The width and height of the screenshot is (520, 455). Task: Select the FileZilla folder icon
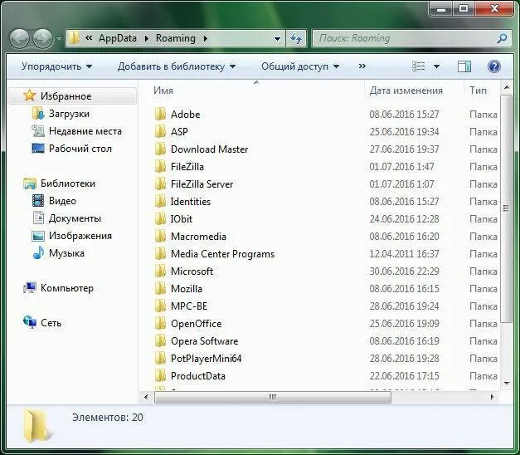tap(160, 166)
